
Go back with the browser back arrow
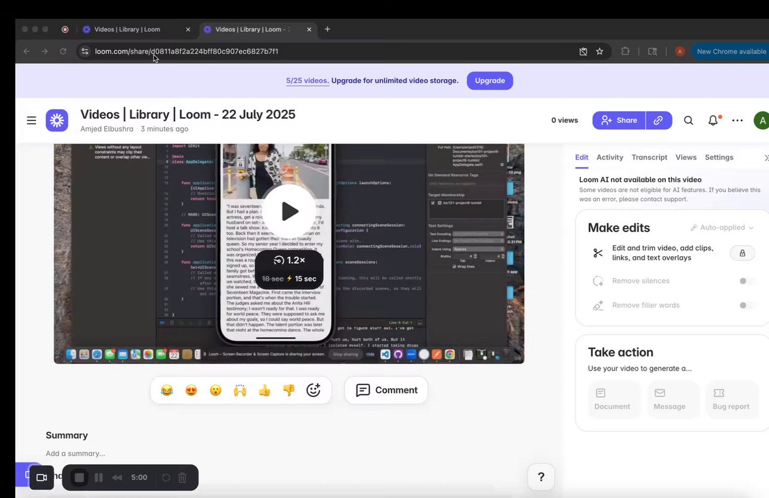point(26,52)
